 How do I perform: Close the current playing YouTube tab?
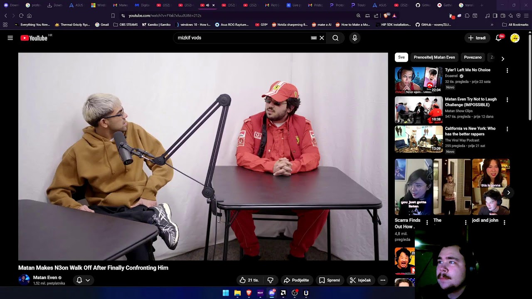pos(214,5)
